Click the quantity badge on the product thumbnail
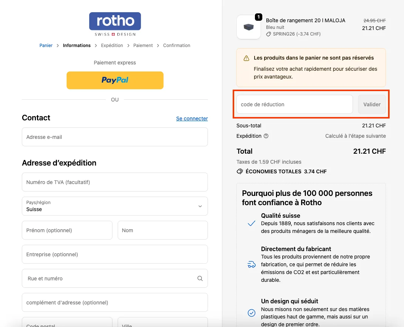The image size is (404, 327). pos(258,17)
